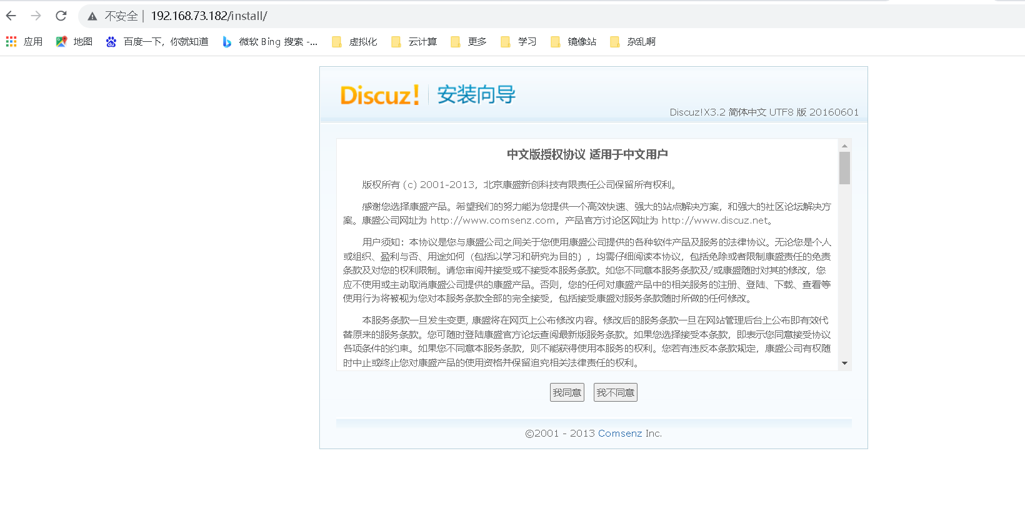Open the 应用 apps grid icon
The image size is (1025, 506).
click(11, 41)
